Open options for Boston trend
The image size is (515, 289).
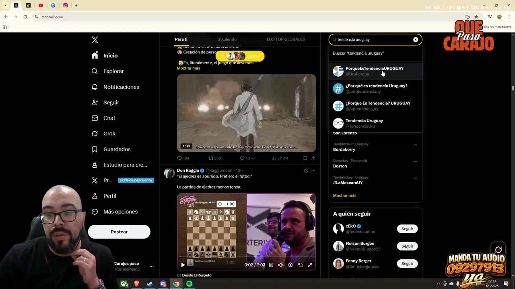tap(415, 161)
